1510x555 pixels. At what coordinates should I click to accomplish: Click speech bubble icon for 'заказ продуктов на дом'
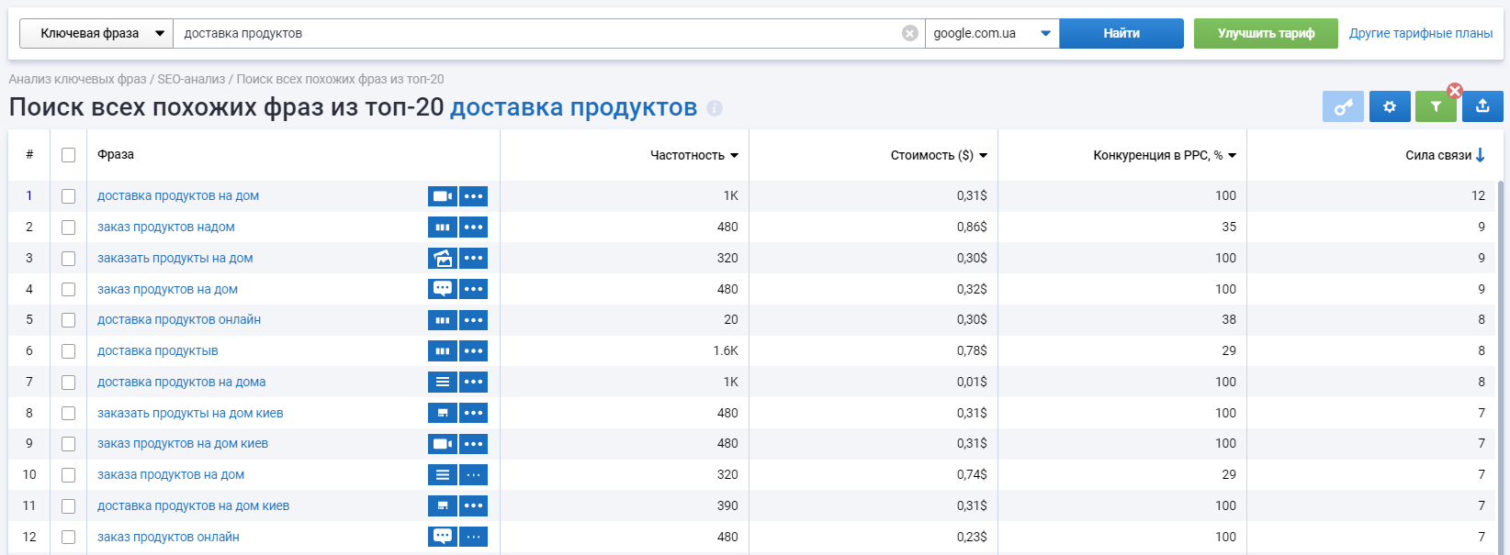[x=443, y=289]
